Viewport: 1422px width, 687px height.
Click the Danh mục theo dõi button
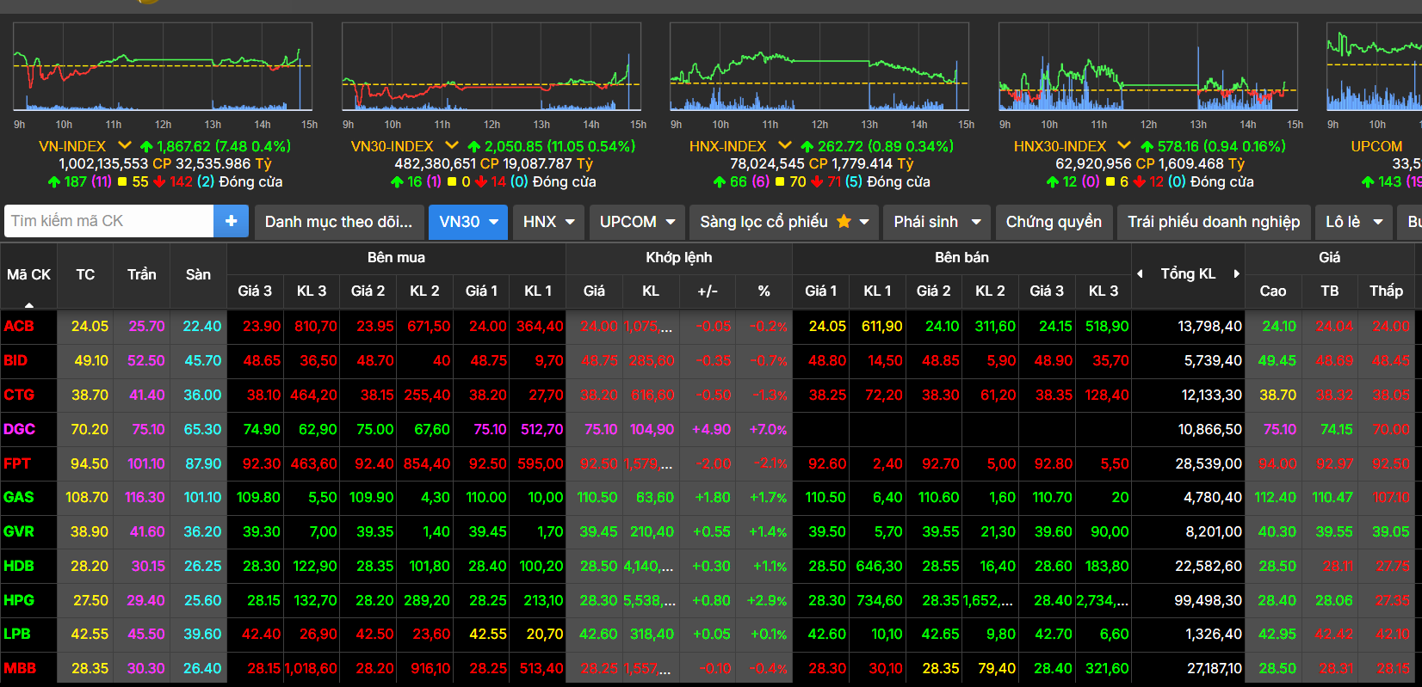[x=338, y=222]
